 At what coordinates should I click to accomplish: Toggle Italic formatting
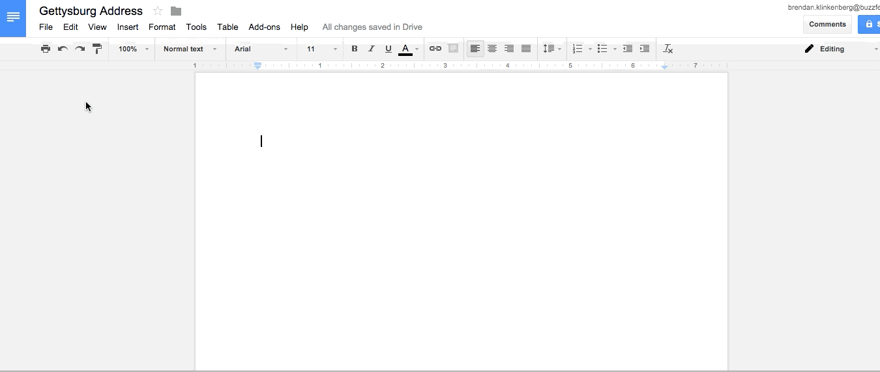tap(372, 49)
